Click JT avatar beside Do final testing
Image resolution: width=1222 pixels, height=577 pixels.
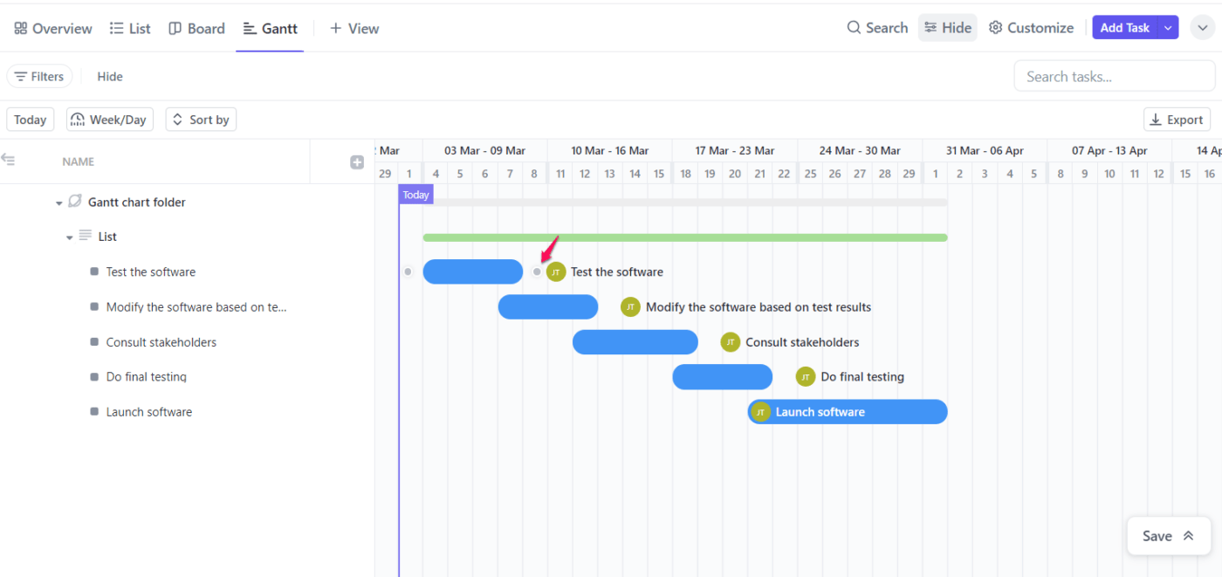[x=806, y=377]
